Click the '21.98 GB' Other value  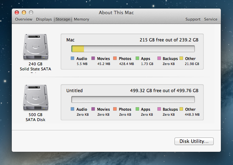192,64
